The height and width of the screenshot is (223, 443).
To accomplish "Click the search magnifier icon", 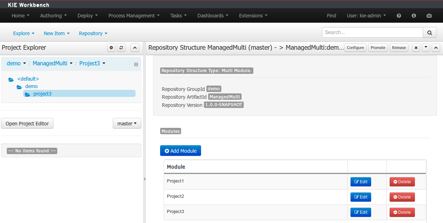I will (429, 32).
